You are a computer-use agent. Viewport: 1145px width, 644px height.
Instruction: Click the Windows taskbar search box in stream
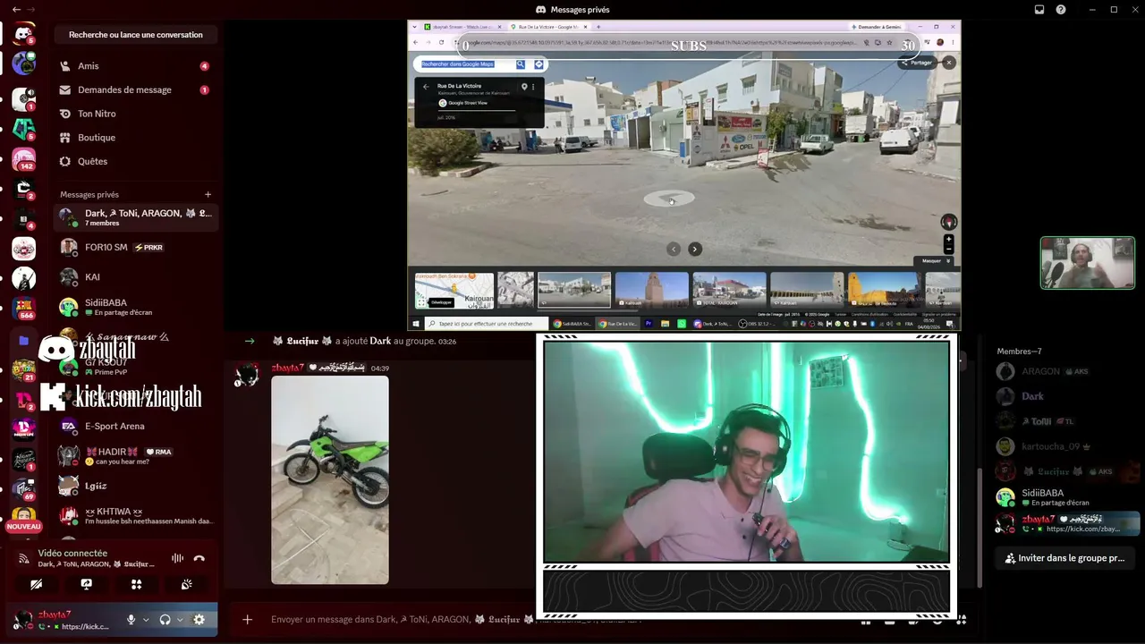[485, 324]
